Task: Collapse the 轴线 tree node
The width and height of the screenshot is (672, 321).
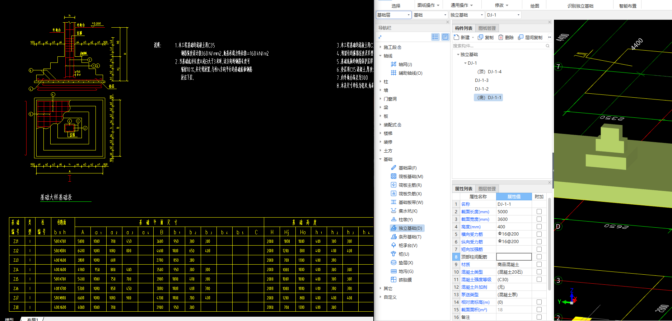Action: tap(381, 56)
